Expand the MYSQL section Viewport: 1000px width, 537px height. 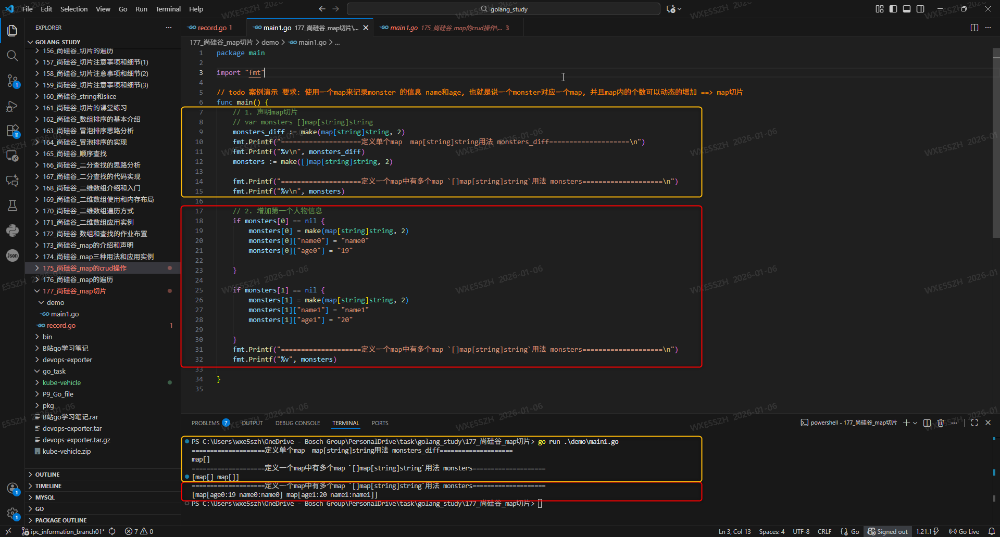click(103, 497)
